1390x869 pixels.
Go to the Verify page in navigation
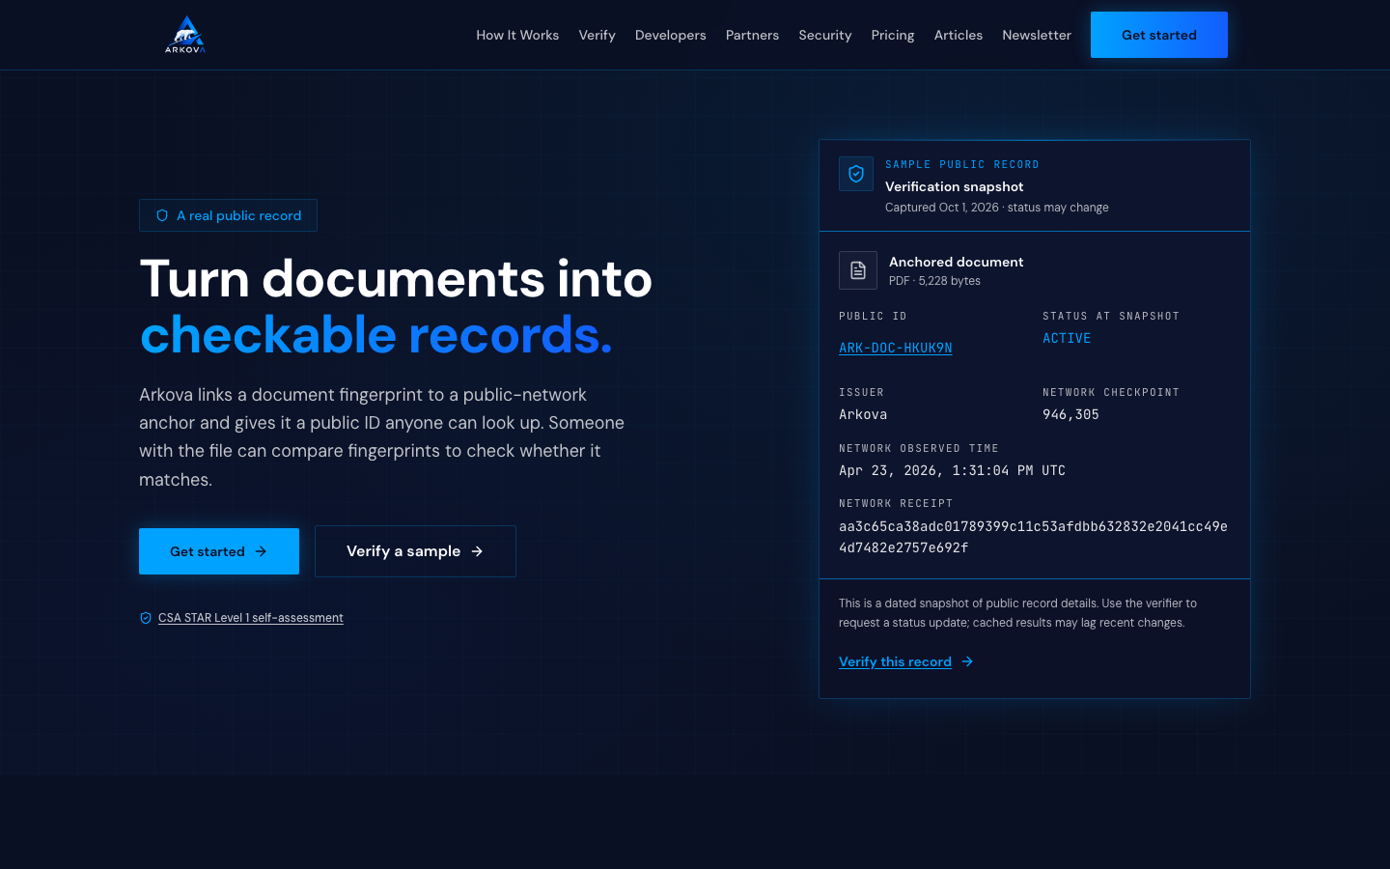(x=597, y=35)
